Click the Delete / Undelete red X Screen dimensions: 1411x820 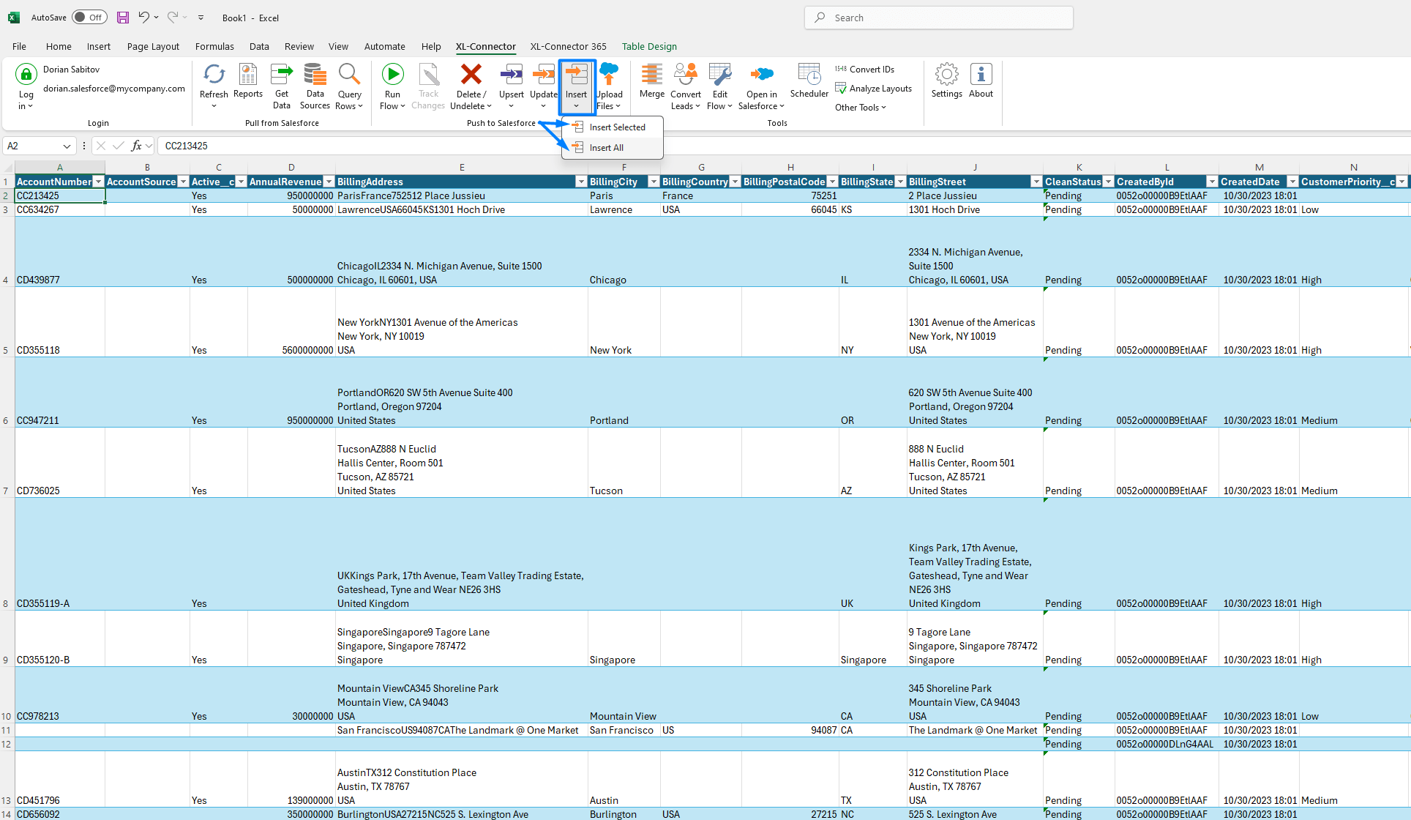tap(471, 75)
